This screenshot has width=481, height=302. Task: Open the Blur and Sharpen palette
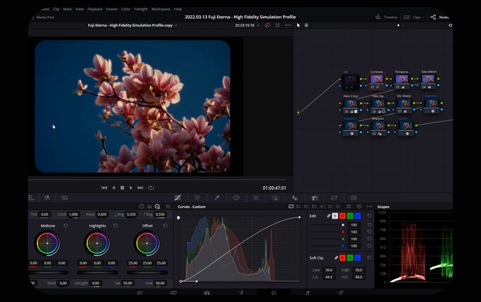click(x=294, y=198)
